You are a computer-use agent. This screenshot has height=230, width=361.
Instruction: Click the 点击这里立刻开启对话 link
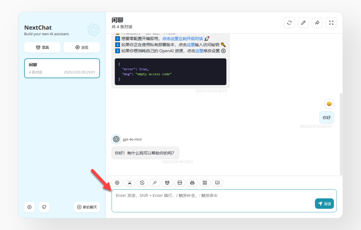click(183, 39)
